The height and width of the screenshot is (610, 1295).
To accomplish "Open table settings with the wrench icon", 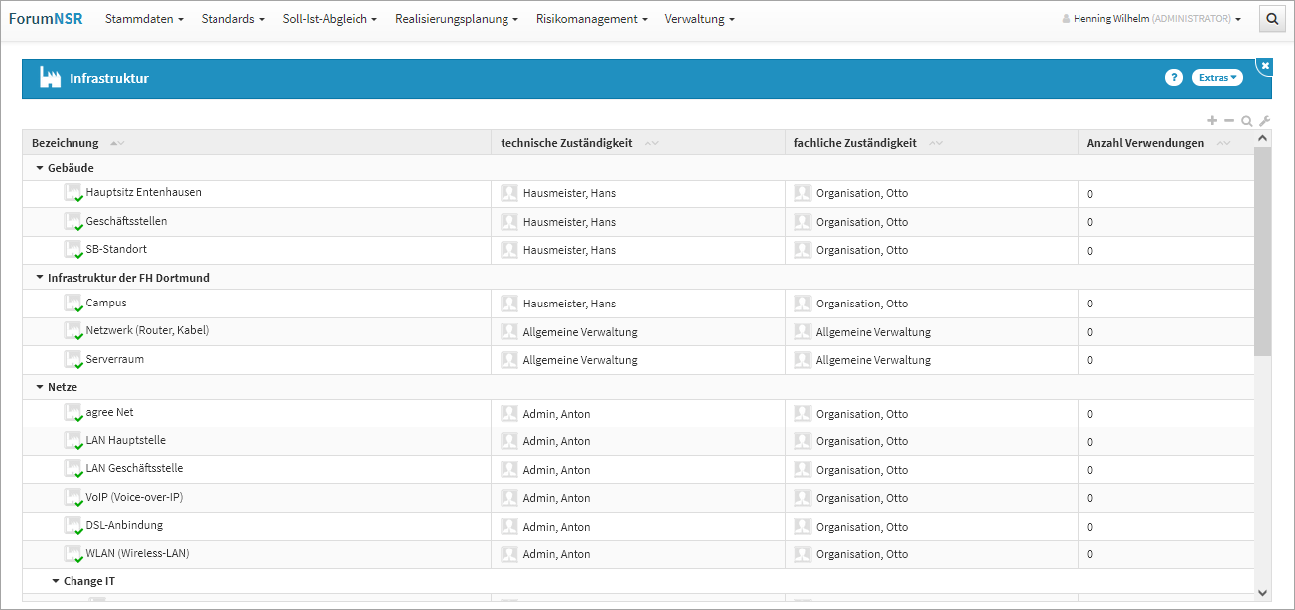I will coord(1264,121).
